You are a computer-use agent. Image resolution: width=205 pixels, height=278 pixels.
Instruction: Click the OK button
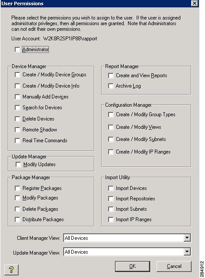click(132, 266)
